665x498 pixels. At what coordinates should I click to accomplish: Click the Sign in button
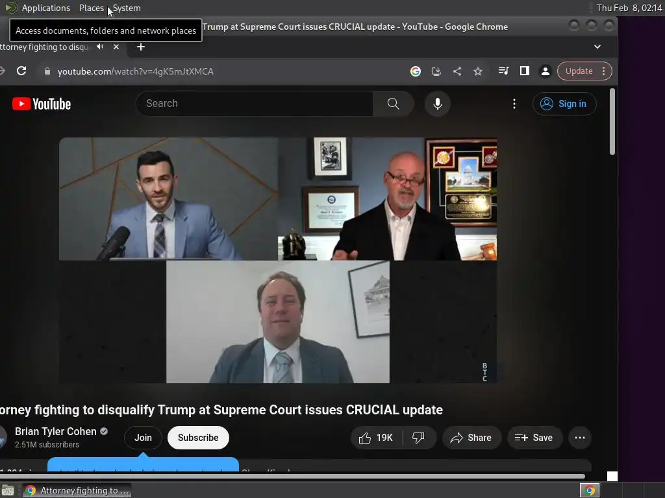564,104
